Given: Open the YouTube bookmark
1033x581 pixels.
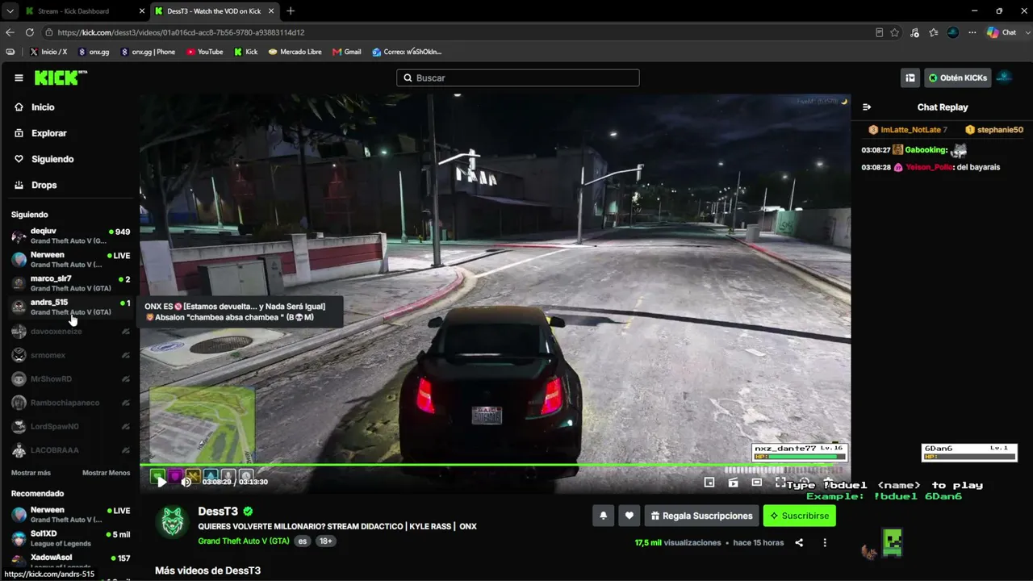Looking at the screenshot, I should (x=205, y=52).
